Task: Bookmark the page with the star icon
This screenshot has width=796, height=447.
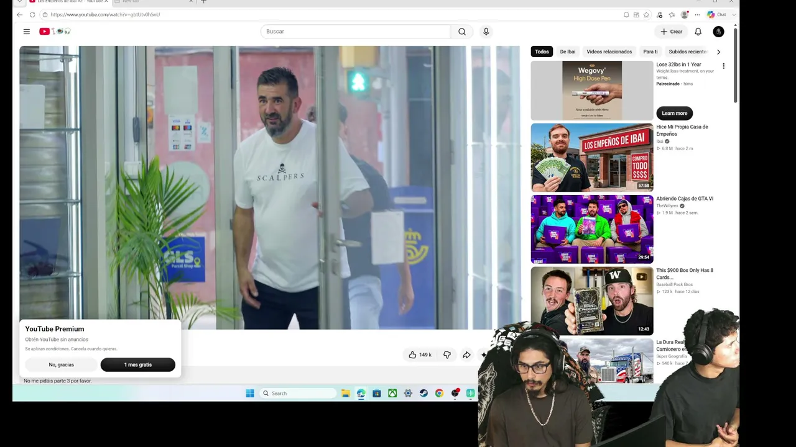Action: (x=646, y=14)
